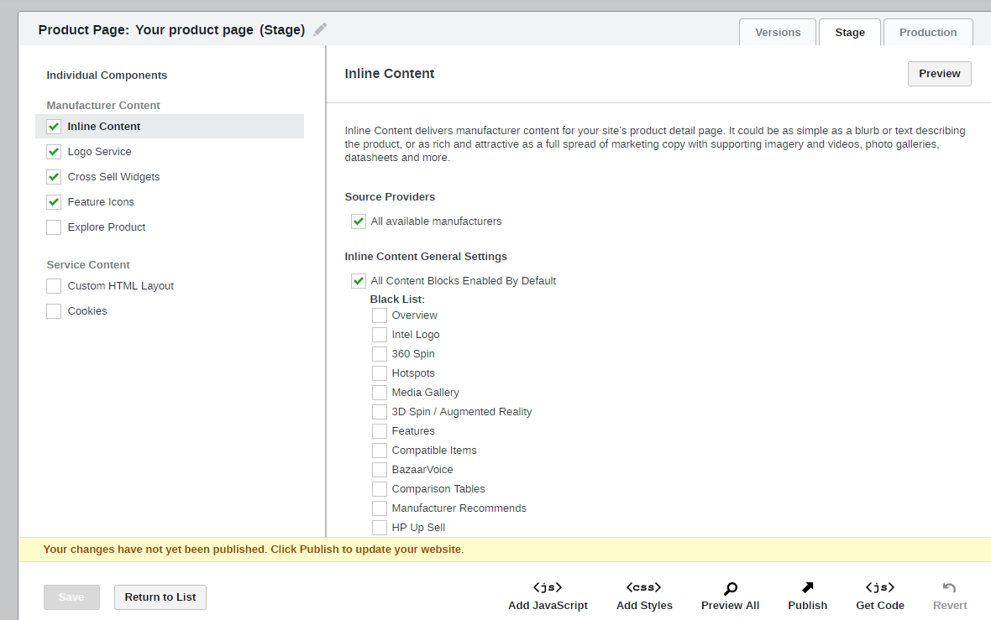Viewport: 991px width, 620px height.
Task: Click the Black List label
Action: [x=397, y=300]
